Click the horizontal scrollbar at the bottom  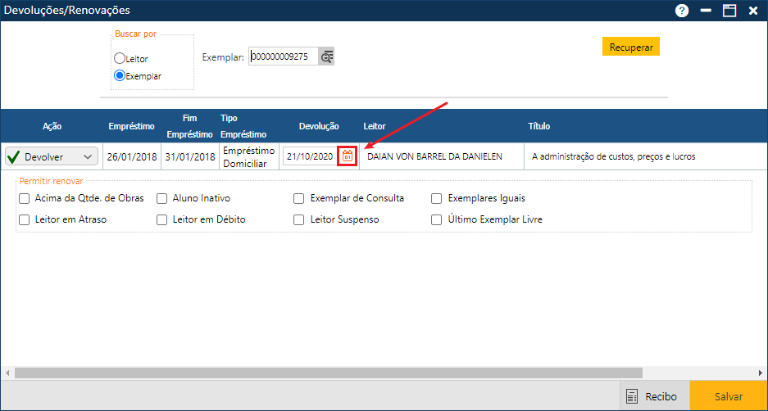[x=328, y=373]
